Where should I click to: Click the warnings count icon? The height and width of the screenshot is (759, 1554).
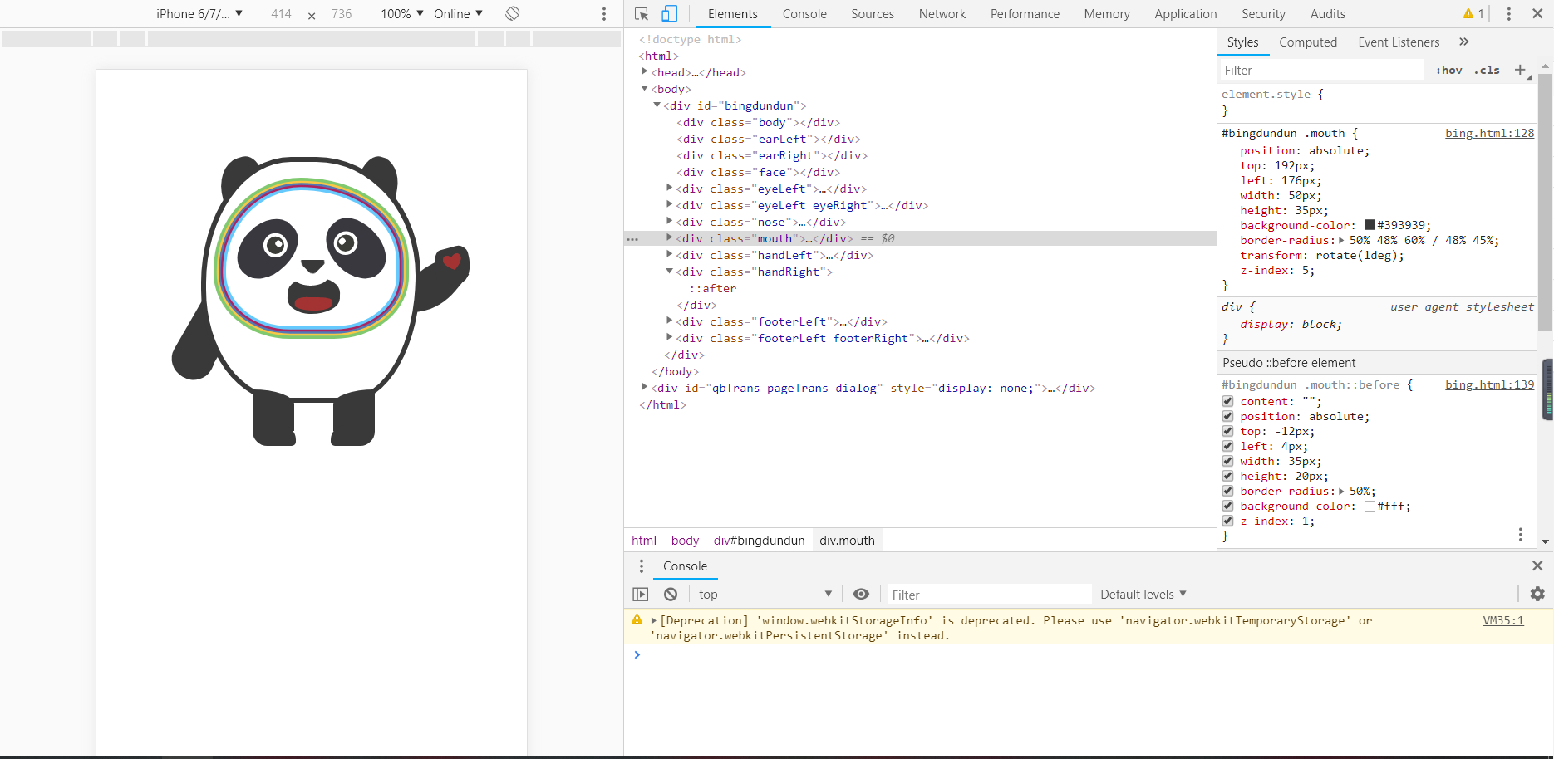[x=1474, y=14]
